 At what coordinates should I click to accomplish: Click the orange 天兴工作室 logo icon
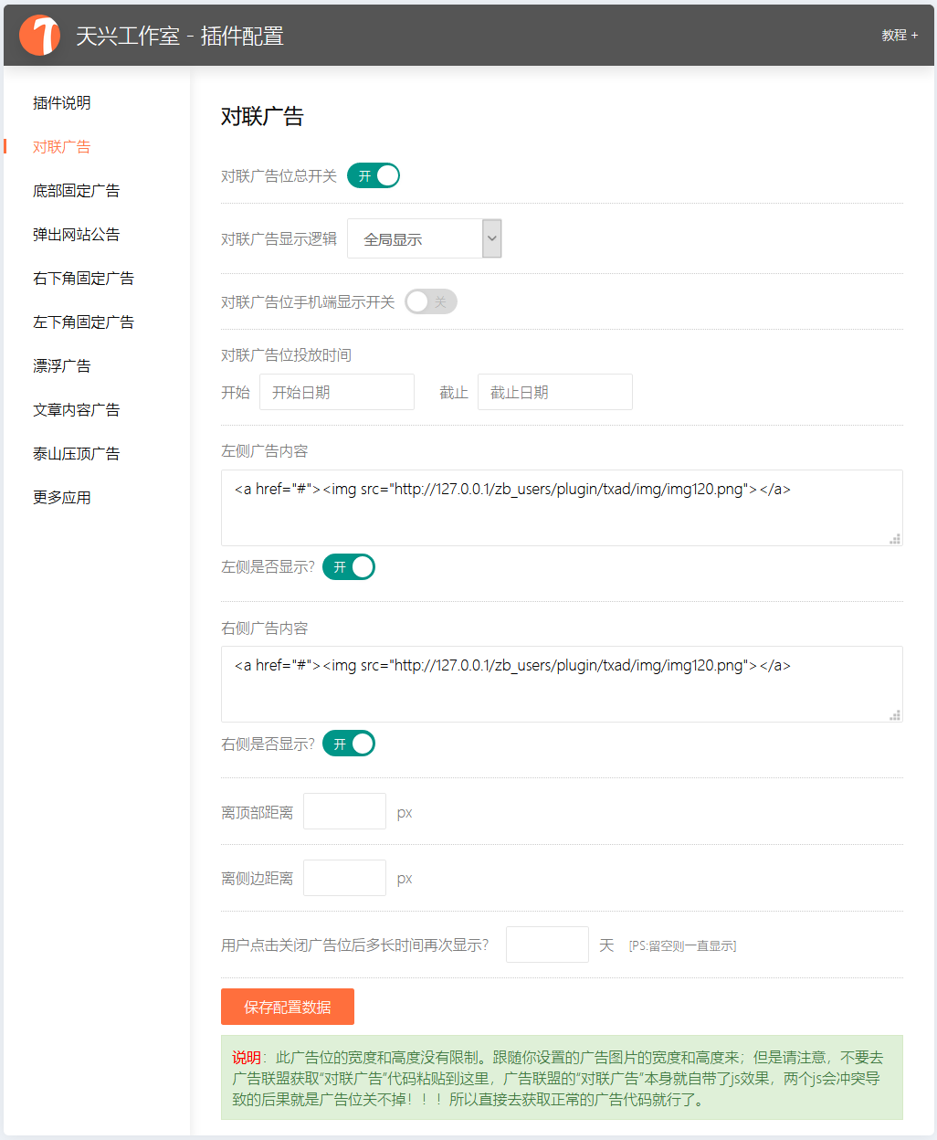click(40, 35)
